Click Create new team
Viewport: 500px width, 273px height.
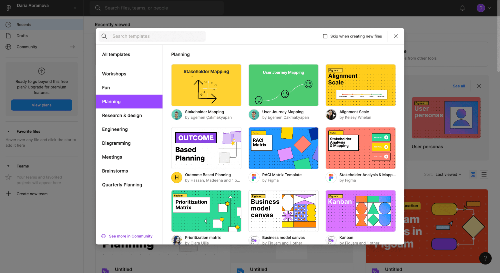point(32,194)
